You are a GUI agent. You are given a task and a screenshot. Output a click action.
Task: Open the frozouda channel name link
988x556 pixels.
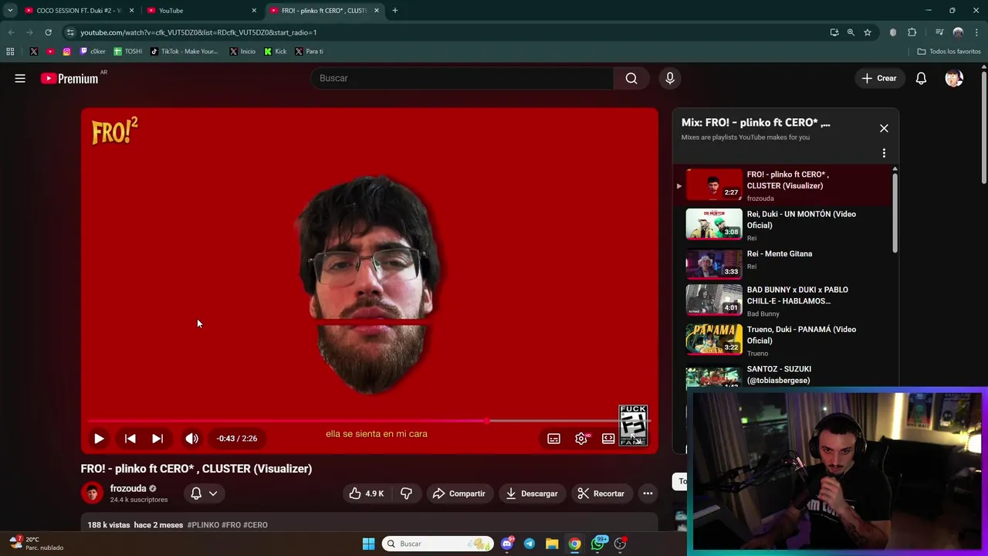coord(128,488)
